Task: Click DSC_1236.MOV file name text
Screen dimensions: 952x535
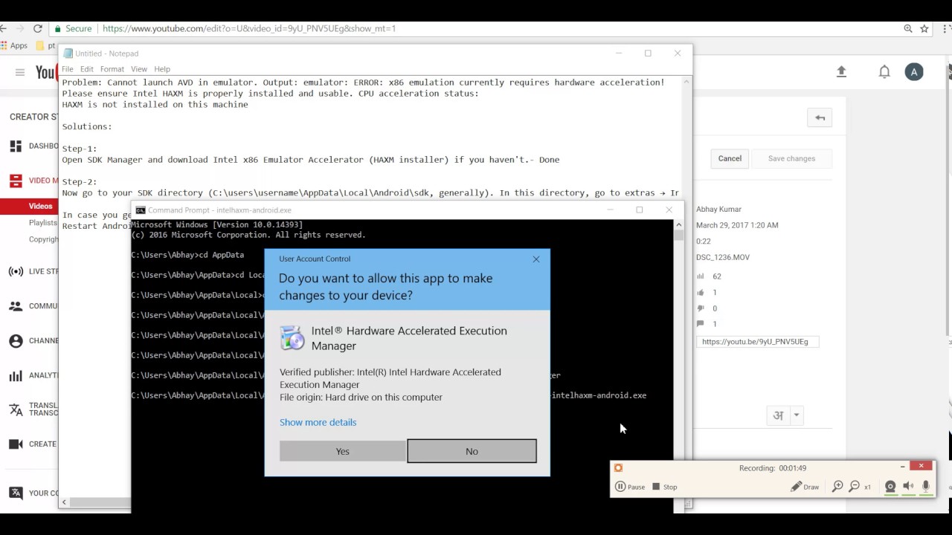Action: 723,257
